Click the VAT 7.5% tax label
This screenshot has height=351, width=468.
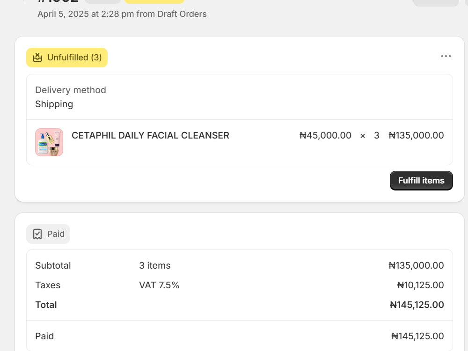click(159, 285)
